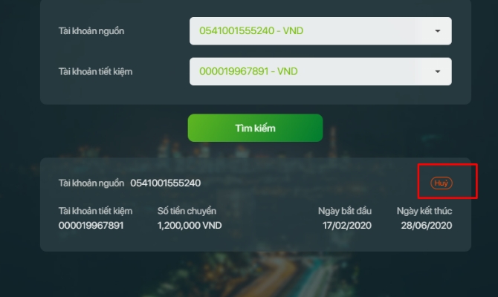The height and width of the screenshot is (297, 498).
Task: Select the end date 28/06/2020
Action: tap(426, 226)
